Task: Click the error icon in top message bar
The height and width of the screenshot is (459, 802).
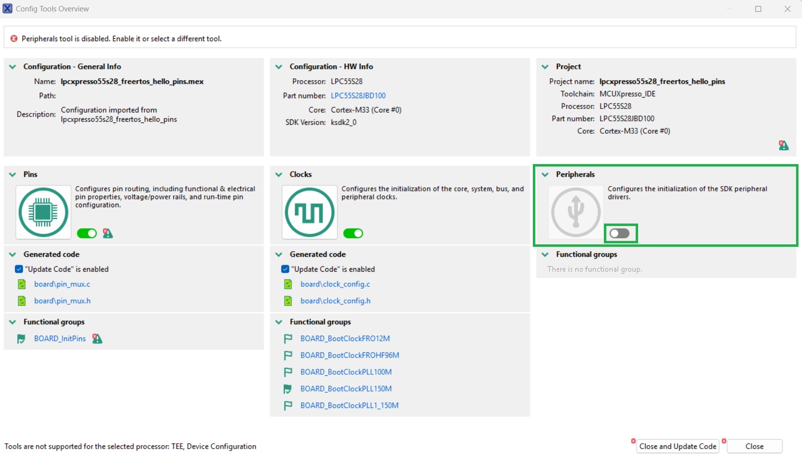Action: (x=14, y=39)
